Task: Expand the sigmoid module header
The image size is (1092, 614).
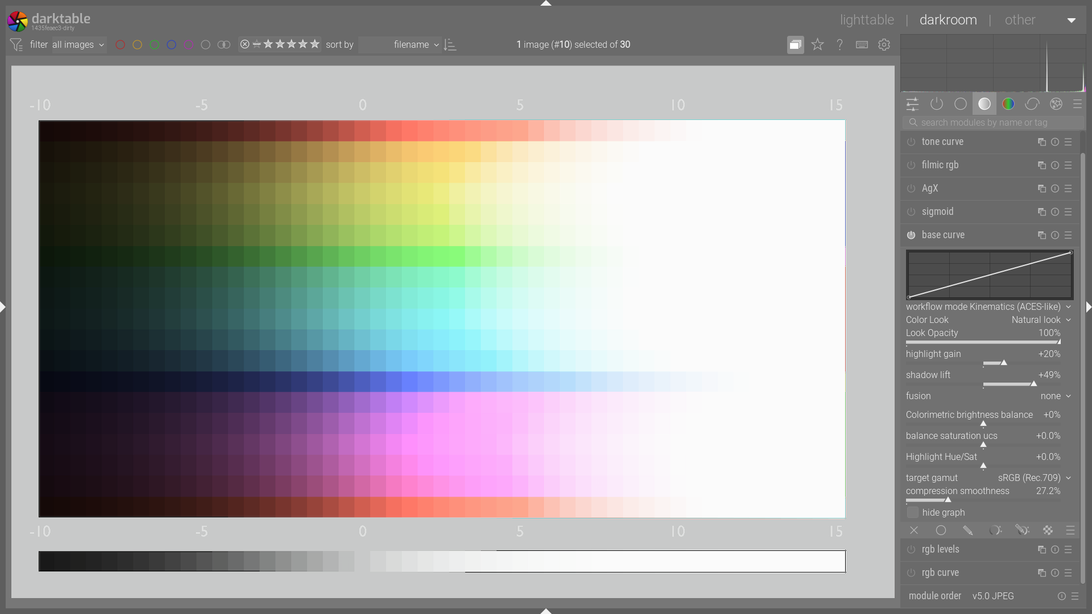Action: (x=937, y=212)
